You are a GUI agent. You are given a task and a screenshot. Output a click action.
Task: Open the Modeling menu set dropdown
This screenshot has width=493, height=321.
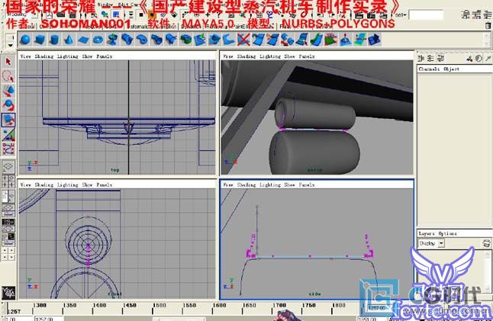21,14
